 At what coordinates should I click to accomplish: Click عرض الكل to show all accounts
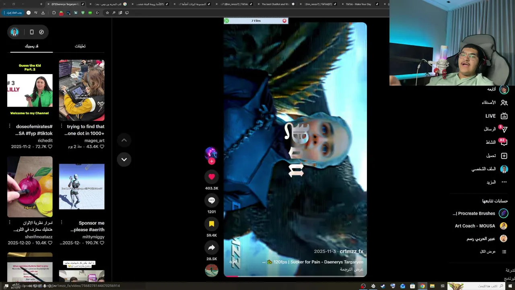pyautogui.click(x=493, y=251)
